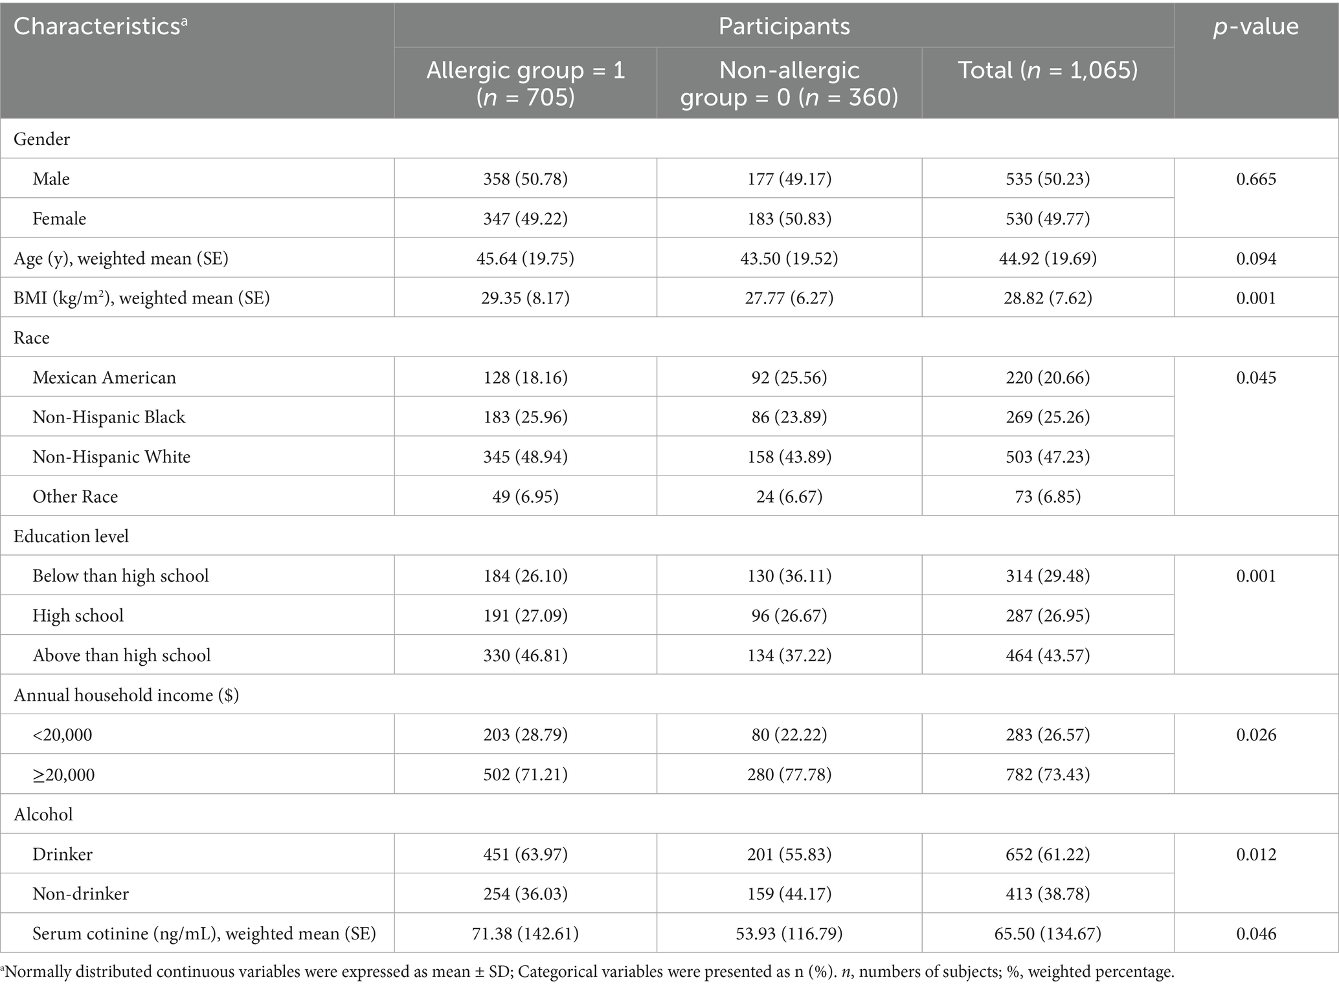1339x986 pixels.
Task: Select the Non-Hispanic White row label
Action: tap(111, 457)
